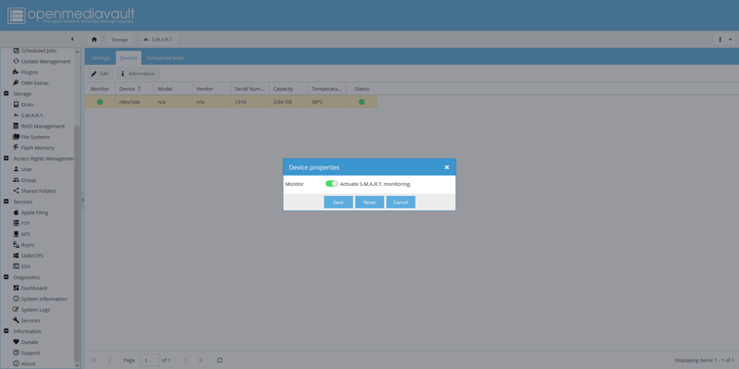
Task: Collapse the Storage tree section
Action: [6, 94]
